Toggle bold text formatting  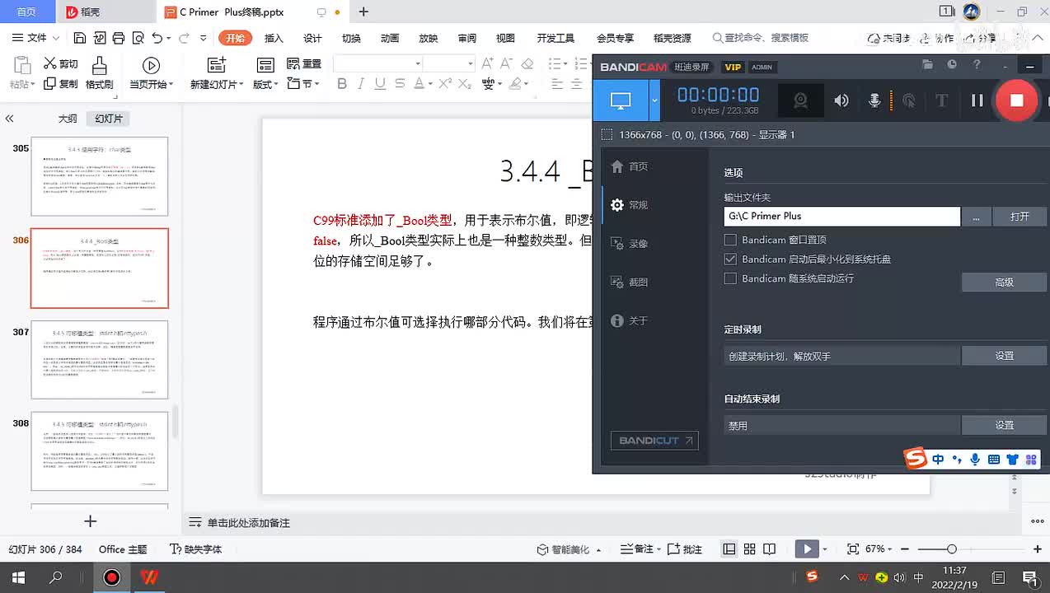point(342,83)
